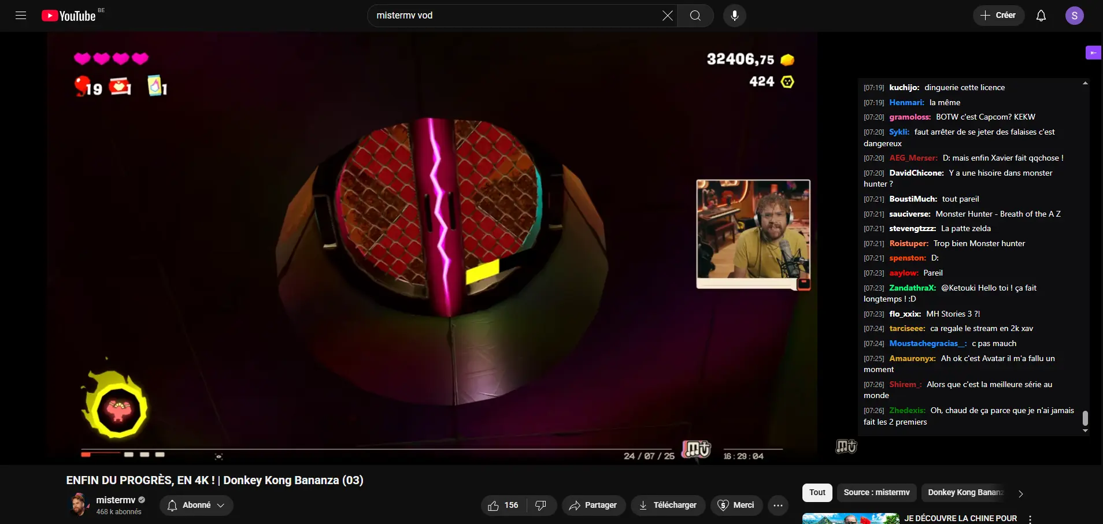The height and width of the screenshot is (524, 1103).
Task: Click the YouTube logo home link
Action: tap(69, 16)
